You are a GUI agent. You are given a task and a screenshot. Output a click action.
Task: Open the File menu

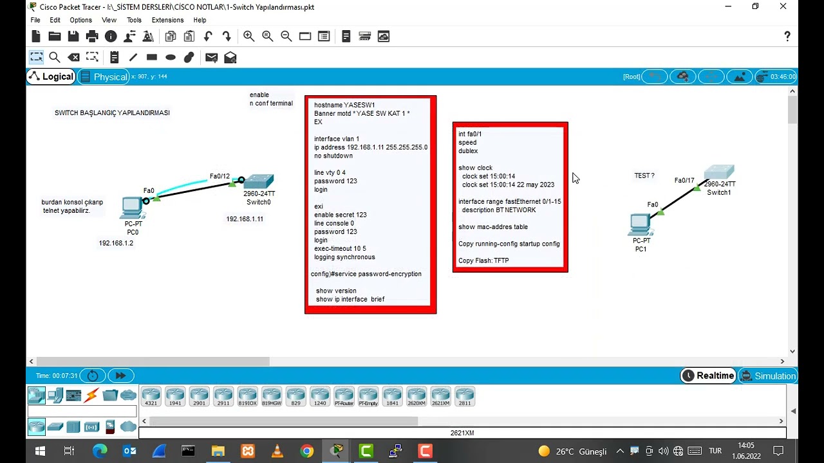(x=35, y=20)
